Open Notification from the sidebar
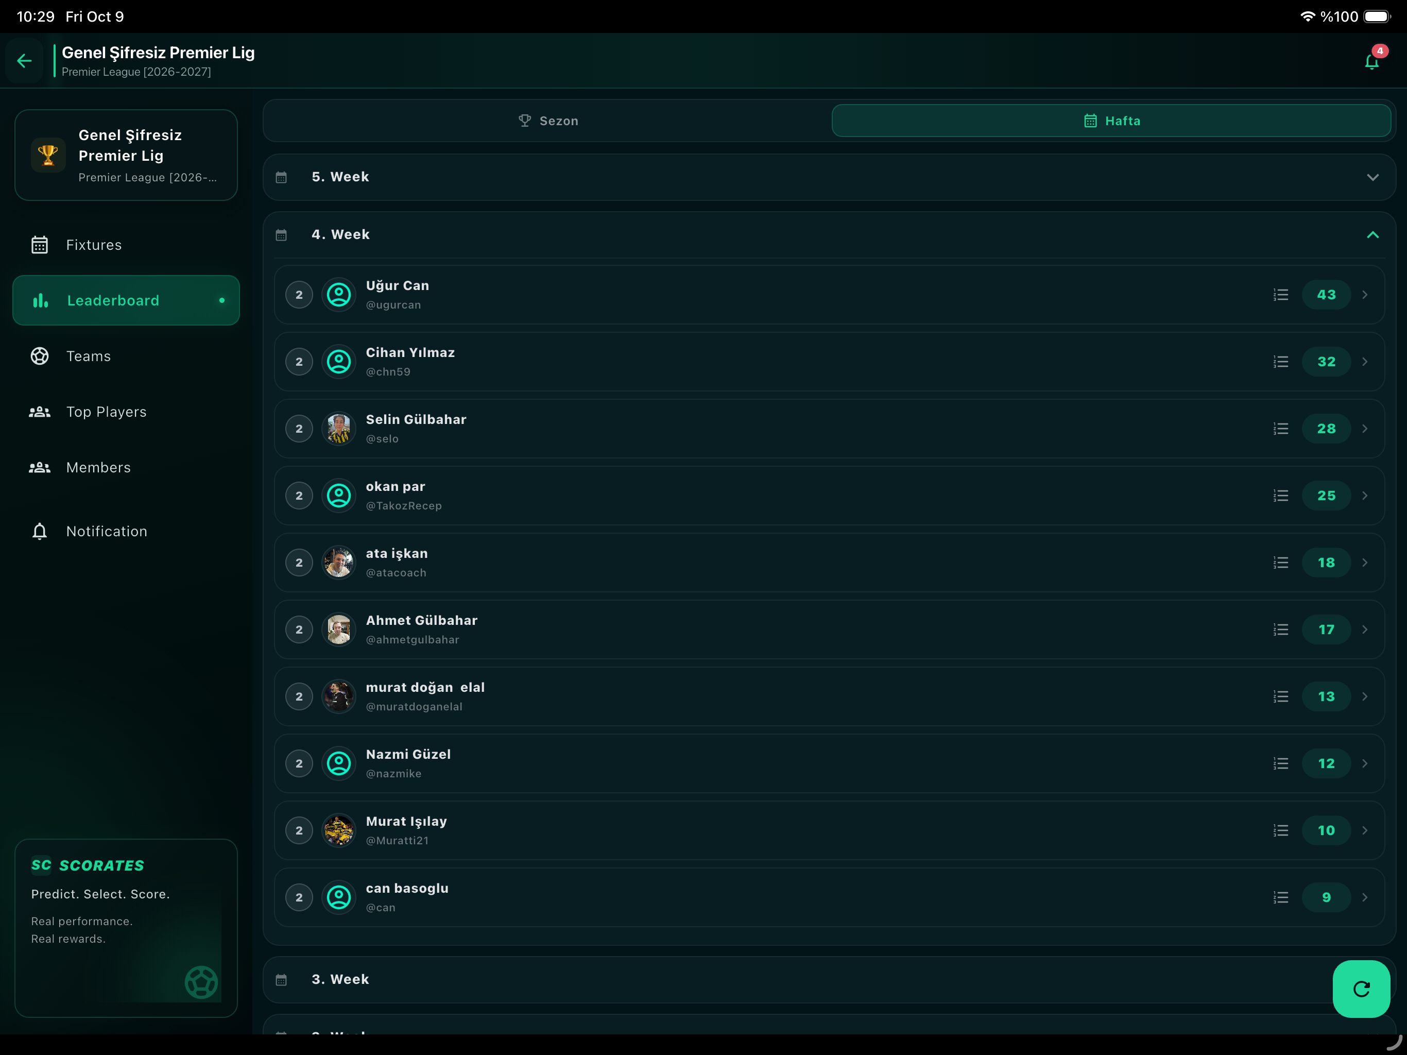Image resolution: width=1407 pixels, height=1055 pixels. [126, 531]
